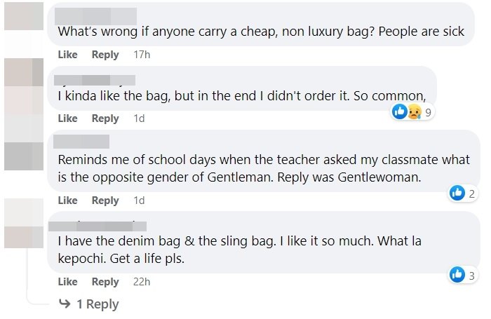
Task: Reply to the cheap, non luxury bag comment
Action: pos(105,55)
